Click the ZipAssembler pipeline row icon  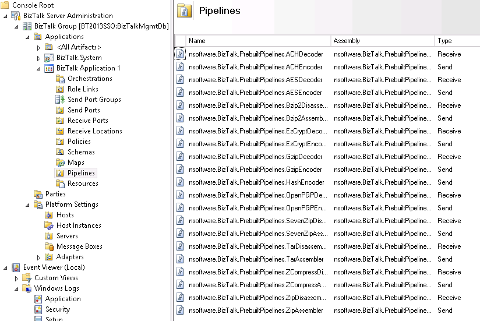[181, 311]
